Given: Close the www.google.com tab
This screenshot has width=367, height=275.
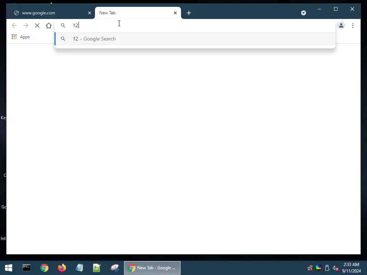Looking at the screenshot, I should coord(89,13).
